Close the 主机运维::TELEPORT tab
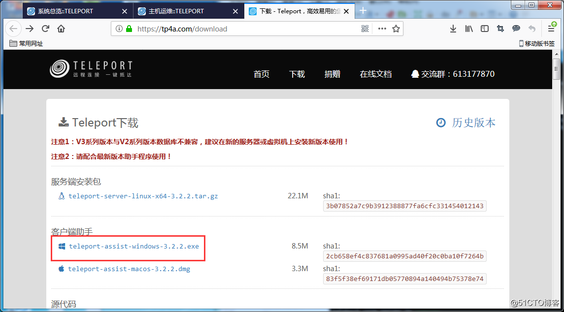The height and width of the screenshot is (312, 564). [235, 11]
